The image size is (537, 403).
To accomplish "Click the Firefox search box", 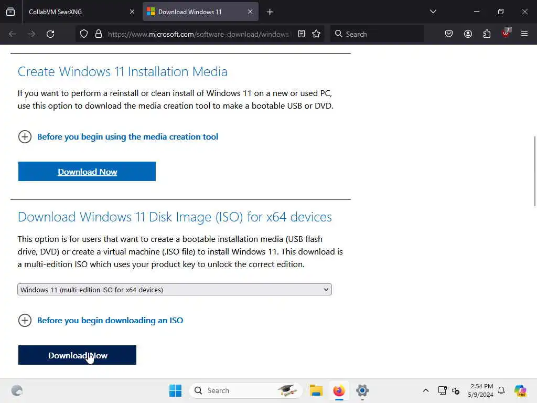I will click(x=377, y=34).
